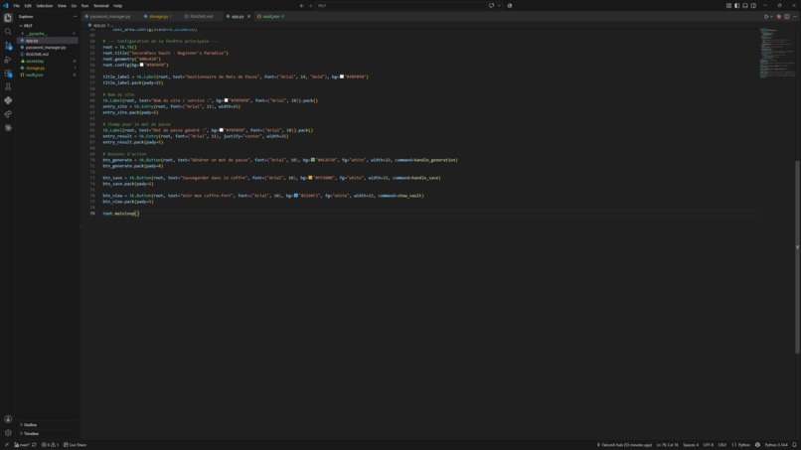The width and height of the screenshot is (801, 450).
Task: Collapse the PRJT root folder
Action: point(28,26)
